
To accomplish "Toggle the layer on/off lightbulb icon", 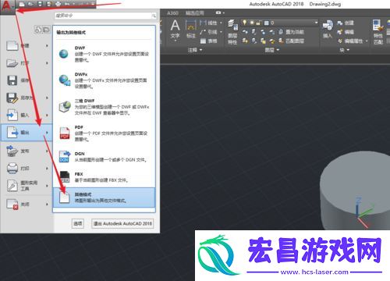I will 244,23.
